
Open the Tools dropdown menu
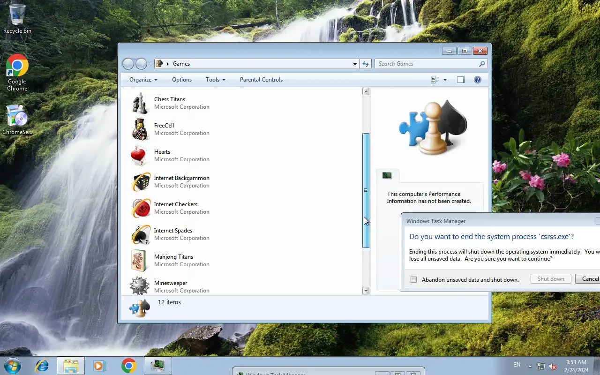tap(216, 80)
